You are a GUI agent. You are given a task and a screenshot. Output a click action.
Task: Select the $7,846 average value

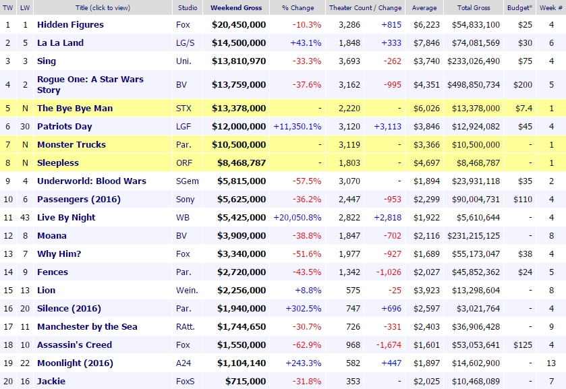tap(426, 42)
